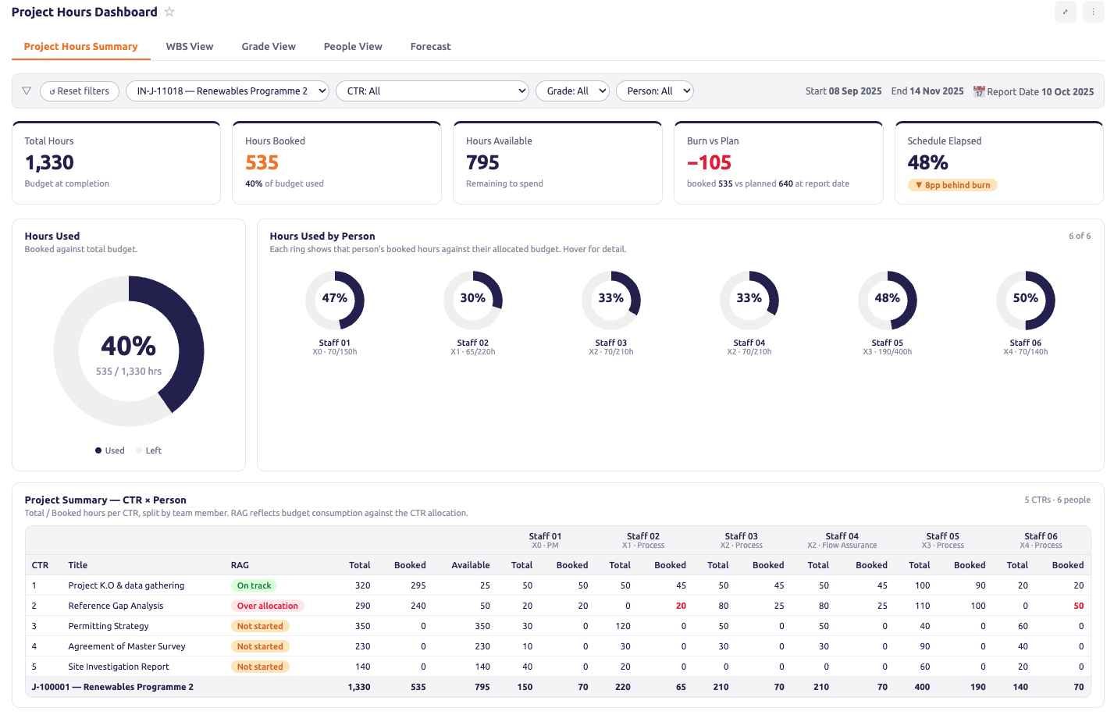Click the 'On track' RAG badge

click(x=254, y=585)
